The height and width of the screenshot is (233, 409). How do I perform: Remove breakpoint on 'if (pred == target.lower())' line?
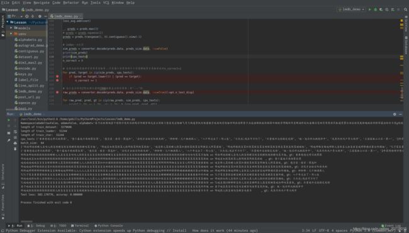(x=57, y=76)
